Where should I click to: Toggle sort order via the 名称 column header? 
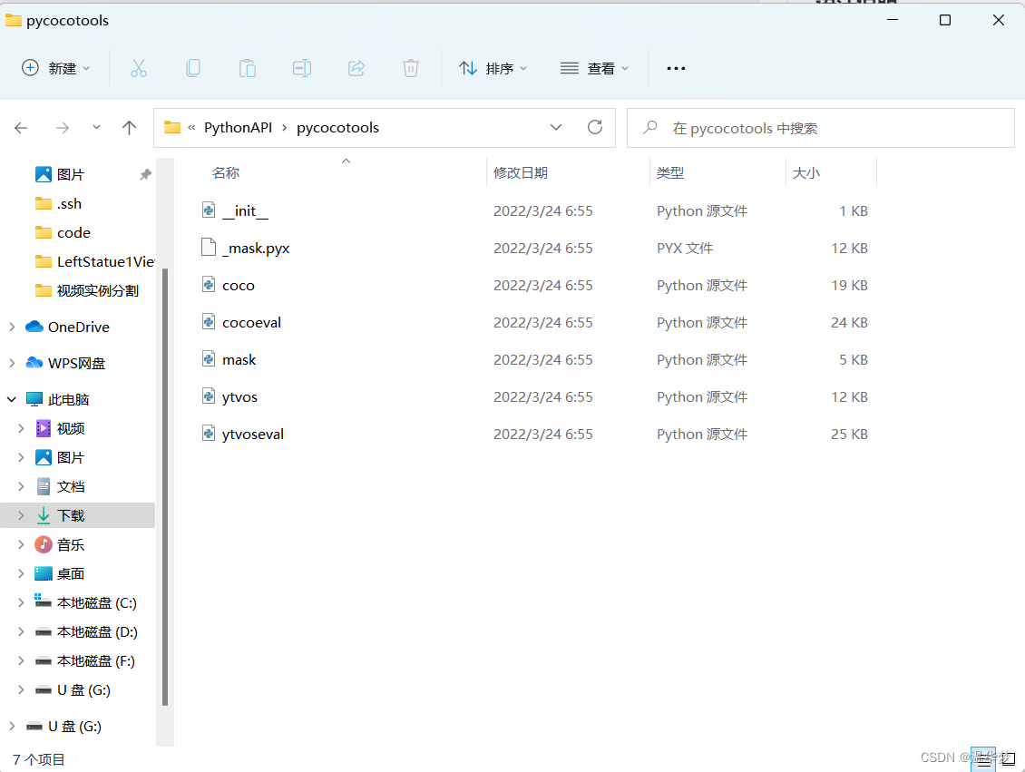pos(225,171)
